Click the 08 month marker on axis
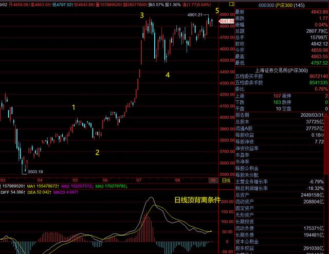This screenshot has height=254, width=329. (177, 180)
